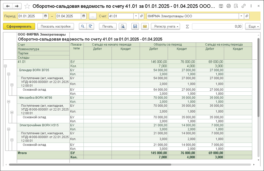Collapse the 41.01 account group

(5, 66)
